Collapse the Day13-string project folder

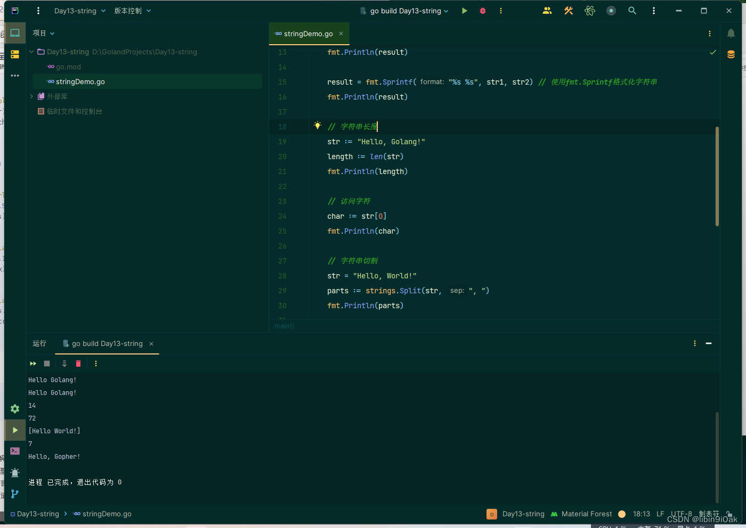click(31, 52)
